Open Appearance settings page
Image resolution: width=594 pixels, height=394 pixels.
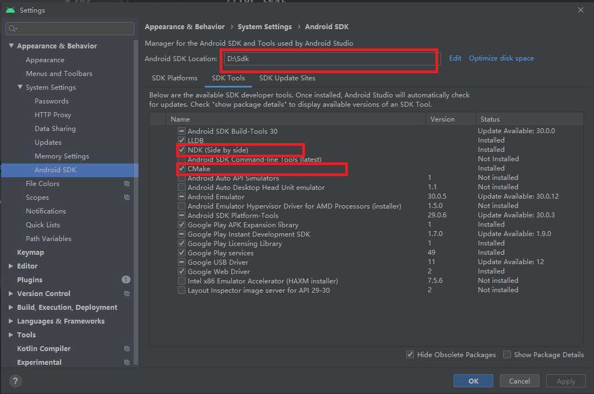coord(45,60)
